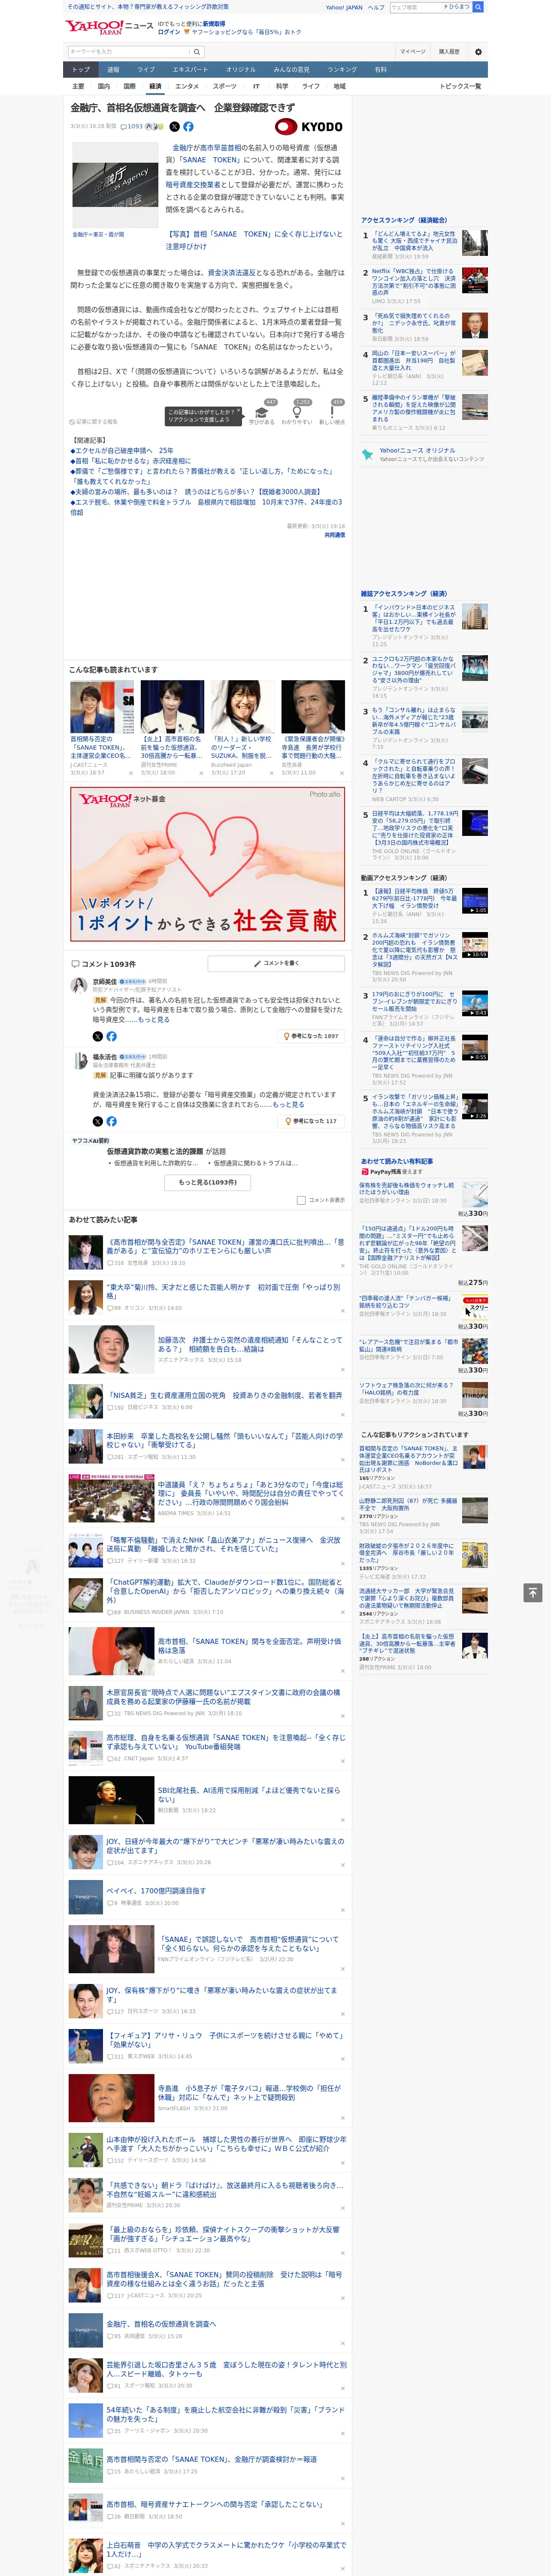Viewport: 551px width, 2576px height.
Task: Open recommended article 加藤浩次 弁護士から突然の遺産相続通知
Action: click(x=250, y=1345)
